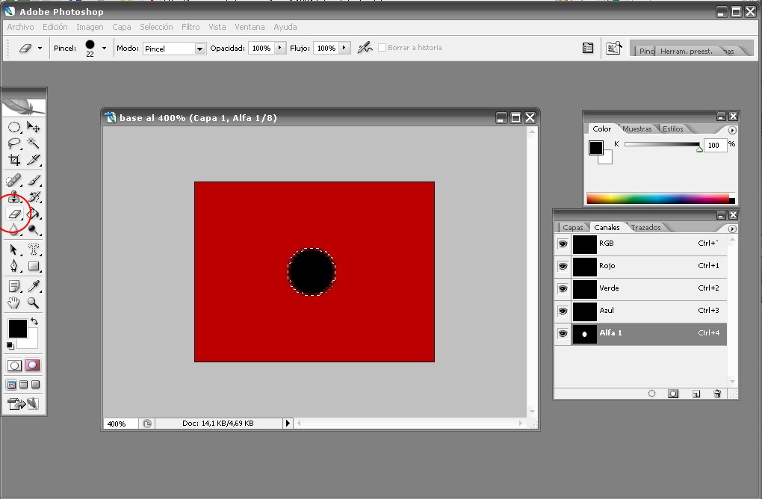Switch to Full Screen with menu bar
762x499 pixels.
[23, 385]
